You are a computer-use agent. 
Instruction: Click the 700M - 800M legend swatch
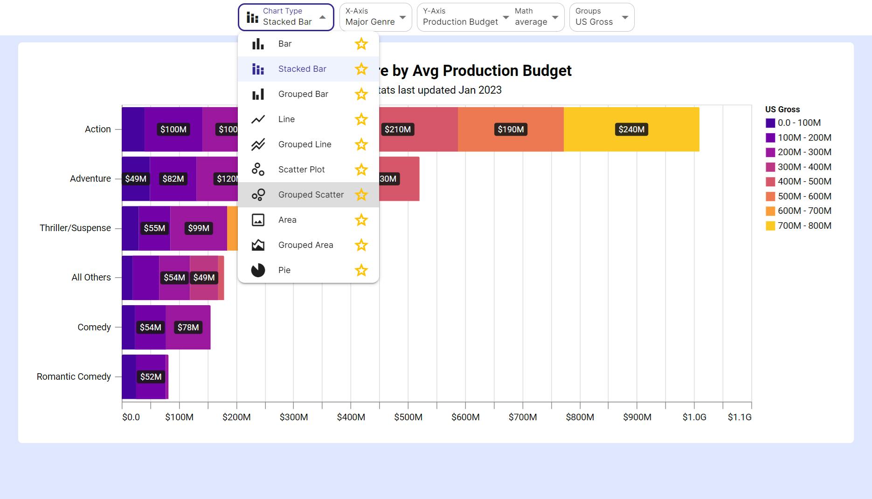(770, 226)
